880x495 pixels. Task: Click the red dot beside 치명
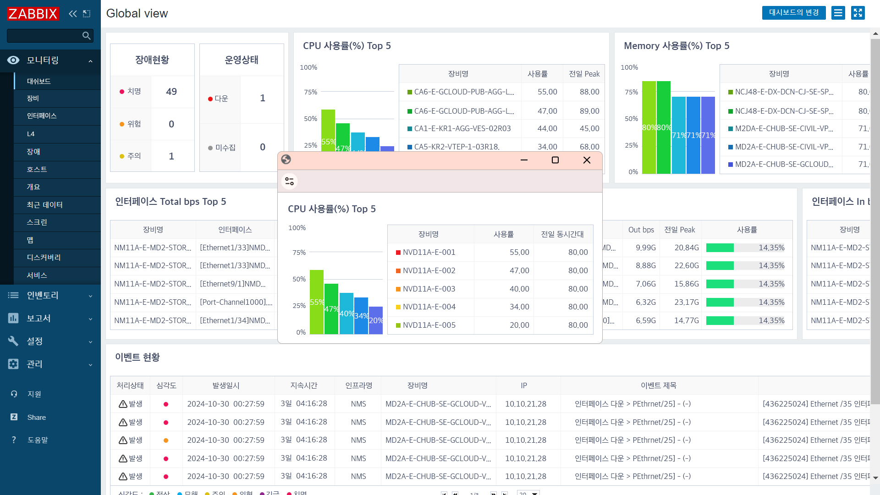point(122,92)
